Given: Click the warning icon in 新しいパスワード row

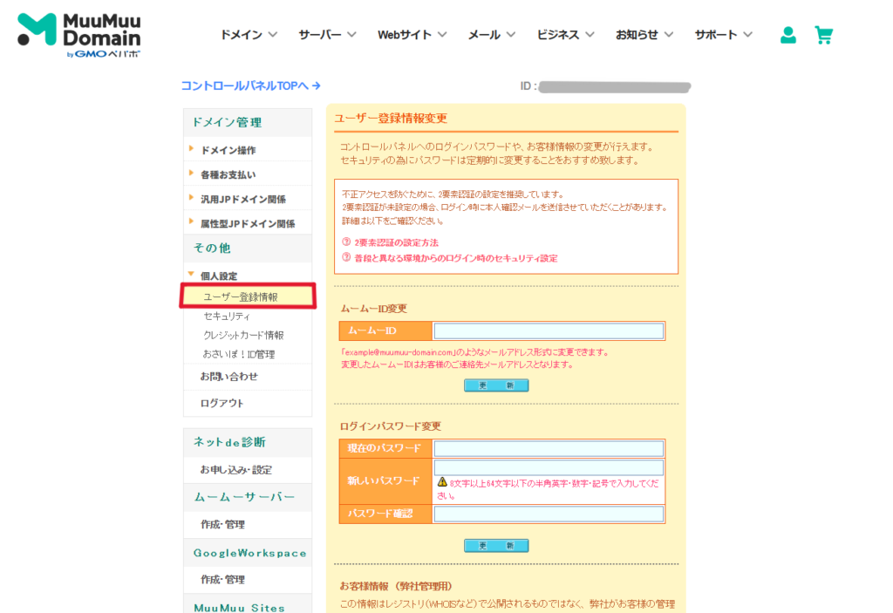Looking at the screenshot, I should click(442, 481).
